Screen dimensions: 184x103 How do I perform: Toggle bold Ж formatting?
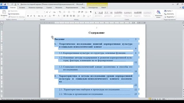click(28, 16)
